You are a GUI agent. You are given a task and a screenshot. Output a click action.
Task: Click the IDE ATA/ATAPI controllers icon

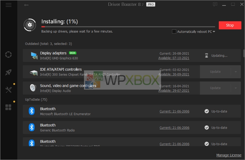pos(34,73)
